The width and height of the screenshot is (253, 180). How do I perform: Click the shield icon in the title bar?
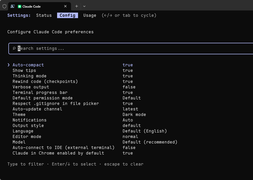tap(4, 6)
